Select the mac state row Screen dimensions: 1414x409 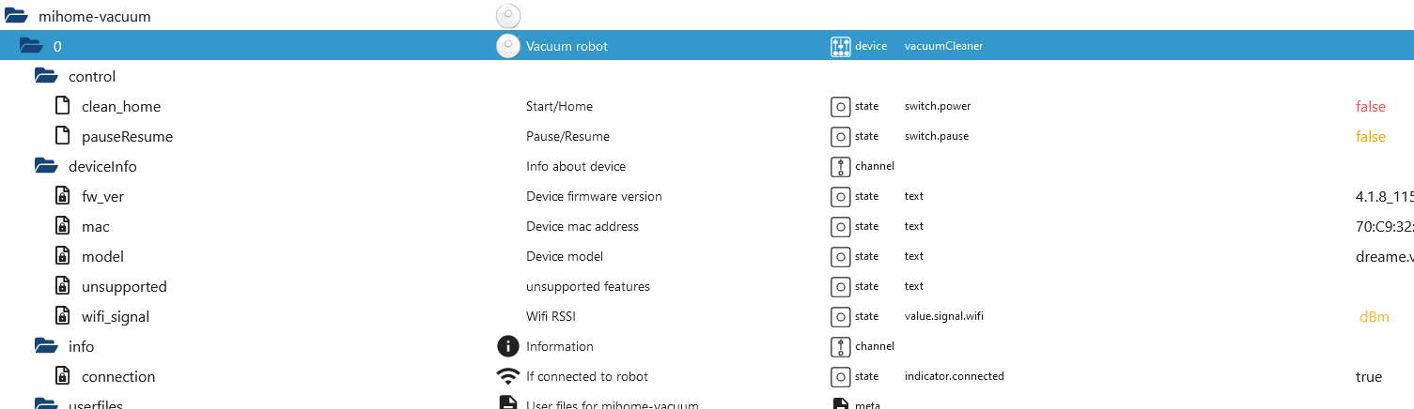point(95,226)
